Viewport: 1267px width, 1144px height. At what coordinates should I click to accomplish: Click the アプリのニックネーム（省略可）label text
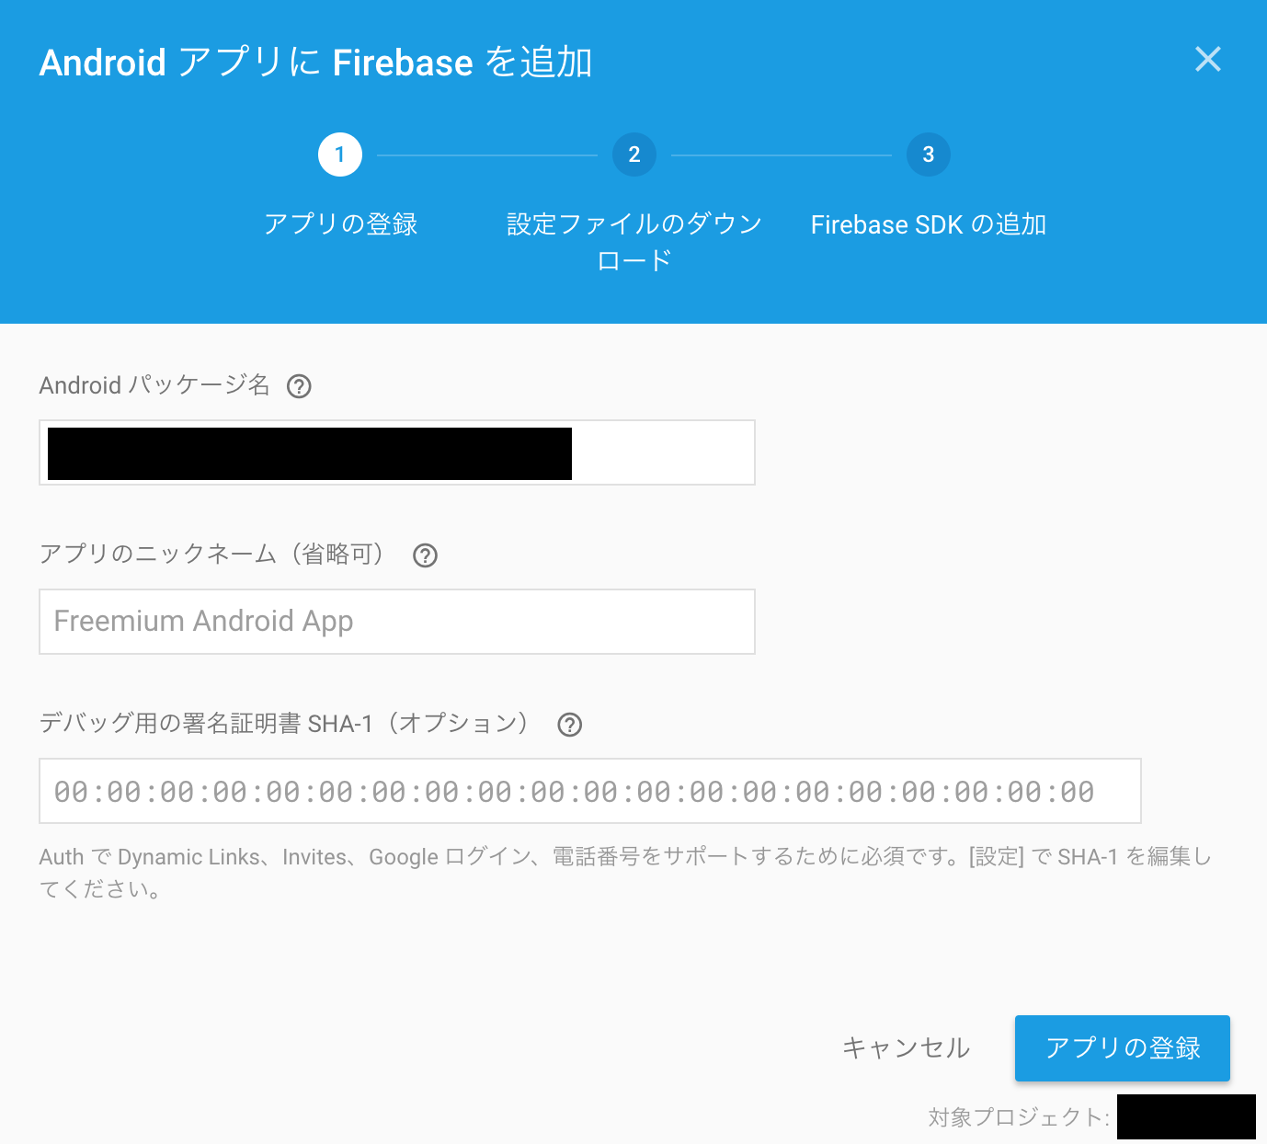pyautogui.click(x=213, y=555)
